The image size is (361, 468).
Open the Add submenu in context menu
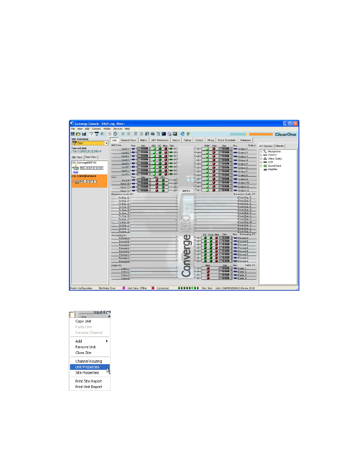pos(90,341)
